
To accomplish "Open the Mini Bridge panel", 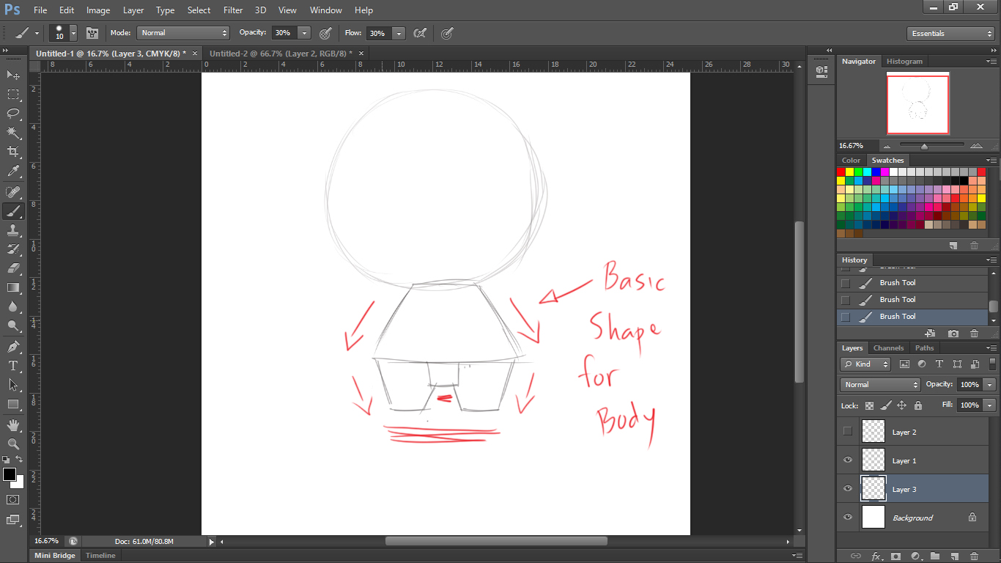I will [x=54, y=555].
